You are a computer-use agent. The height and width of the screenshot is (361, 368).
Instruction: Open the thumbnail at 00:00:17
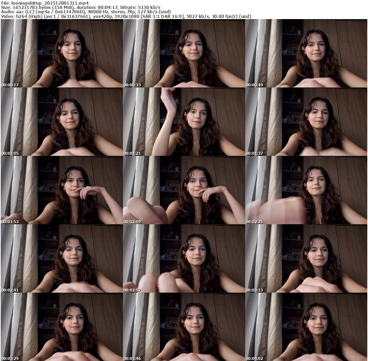point(62,53)
